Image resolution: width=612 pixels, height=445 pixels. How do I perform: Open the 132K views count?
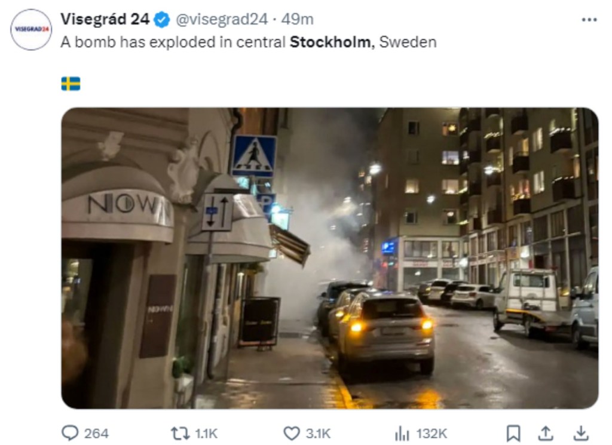tap(432, 434)
